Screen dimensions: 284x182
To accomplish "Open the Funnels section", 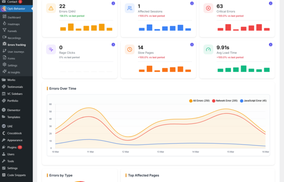I will point(13,30).
